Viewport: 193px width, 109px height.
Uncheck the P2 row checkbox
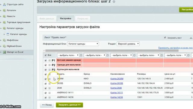(x=46, y=65)
